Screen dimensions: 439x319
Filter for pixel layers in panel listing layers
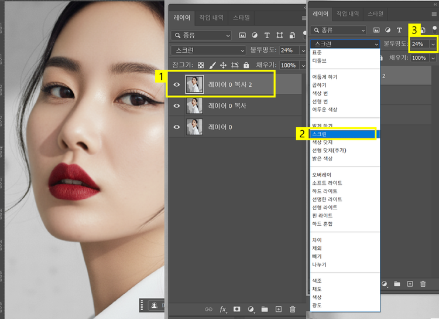[x=242, y=35]
